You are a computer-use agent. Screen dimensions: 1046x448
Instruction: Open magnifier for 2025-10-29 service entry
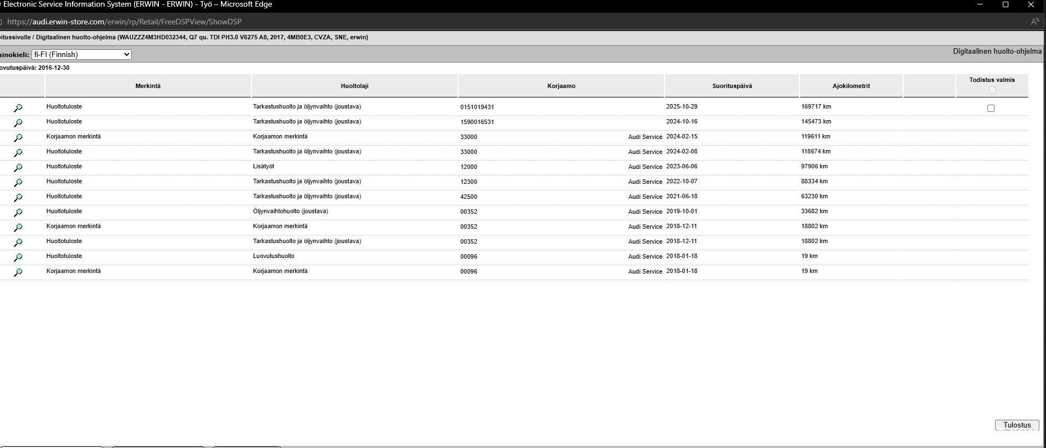point(18,108)
